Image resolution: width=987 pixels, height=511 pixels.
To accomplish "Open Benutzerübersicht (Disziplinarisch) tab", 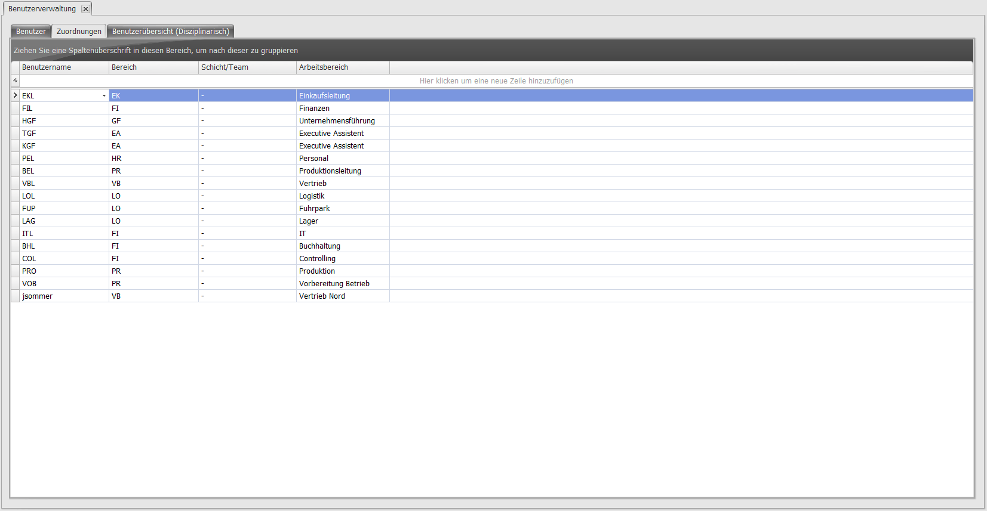I will [170, 32].
